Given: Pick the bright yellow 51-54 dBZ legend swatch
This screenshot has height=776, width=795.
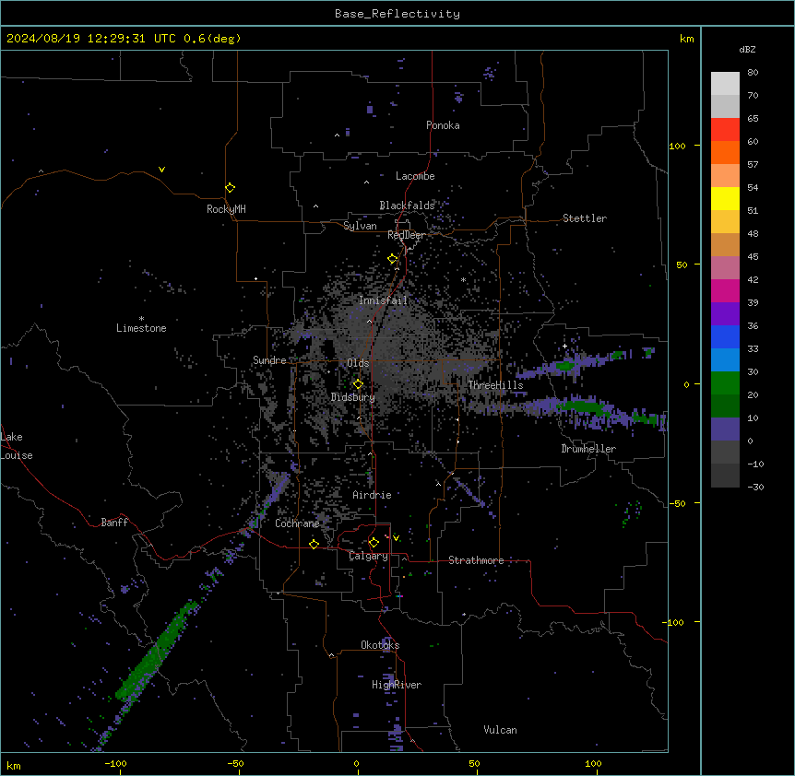Looking at the screenshot, I should tap(725, 198).
